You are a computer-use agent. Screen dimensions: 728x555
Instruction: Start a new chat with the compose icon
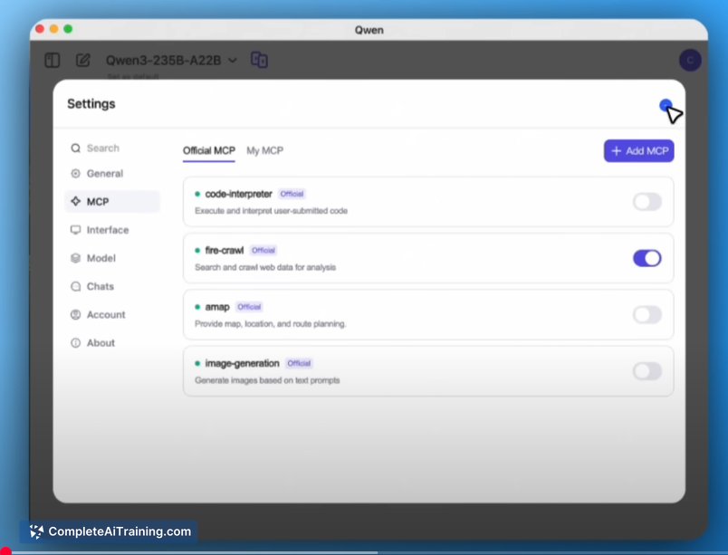coord(83,61)
